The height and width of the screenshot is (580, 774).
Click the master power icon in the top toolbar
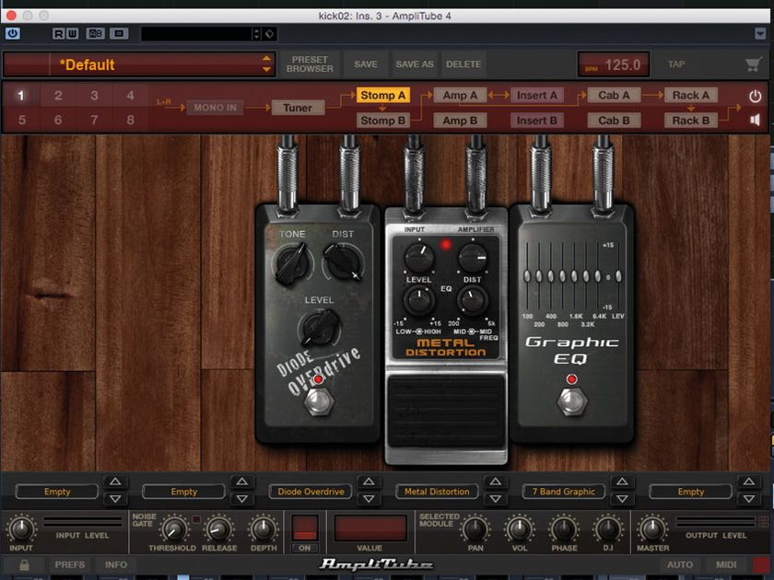(12, 33)
